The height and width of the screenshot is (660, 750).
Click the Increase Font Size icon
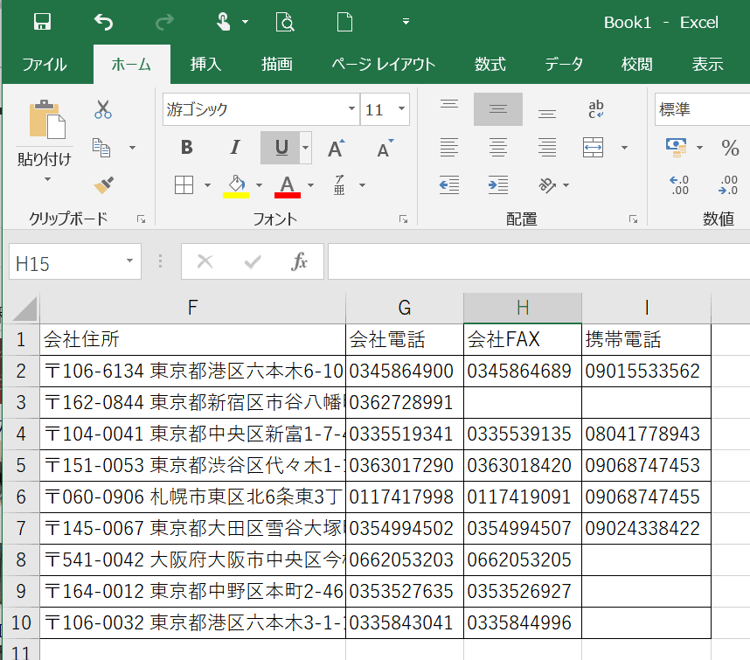pyautogui.click(x=335, y=148)
